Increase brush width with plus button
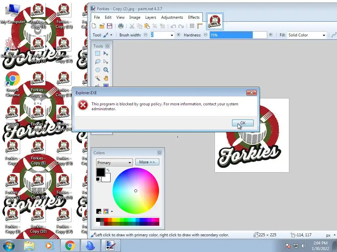 [178, 35]
